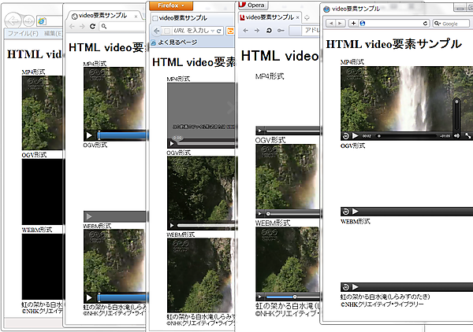
Task: Click the vertical volume slider in Safari player
Action: (456, 114)
